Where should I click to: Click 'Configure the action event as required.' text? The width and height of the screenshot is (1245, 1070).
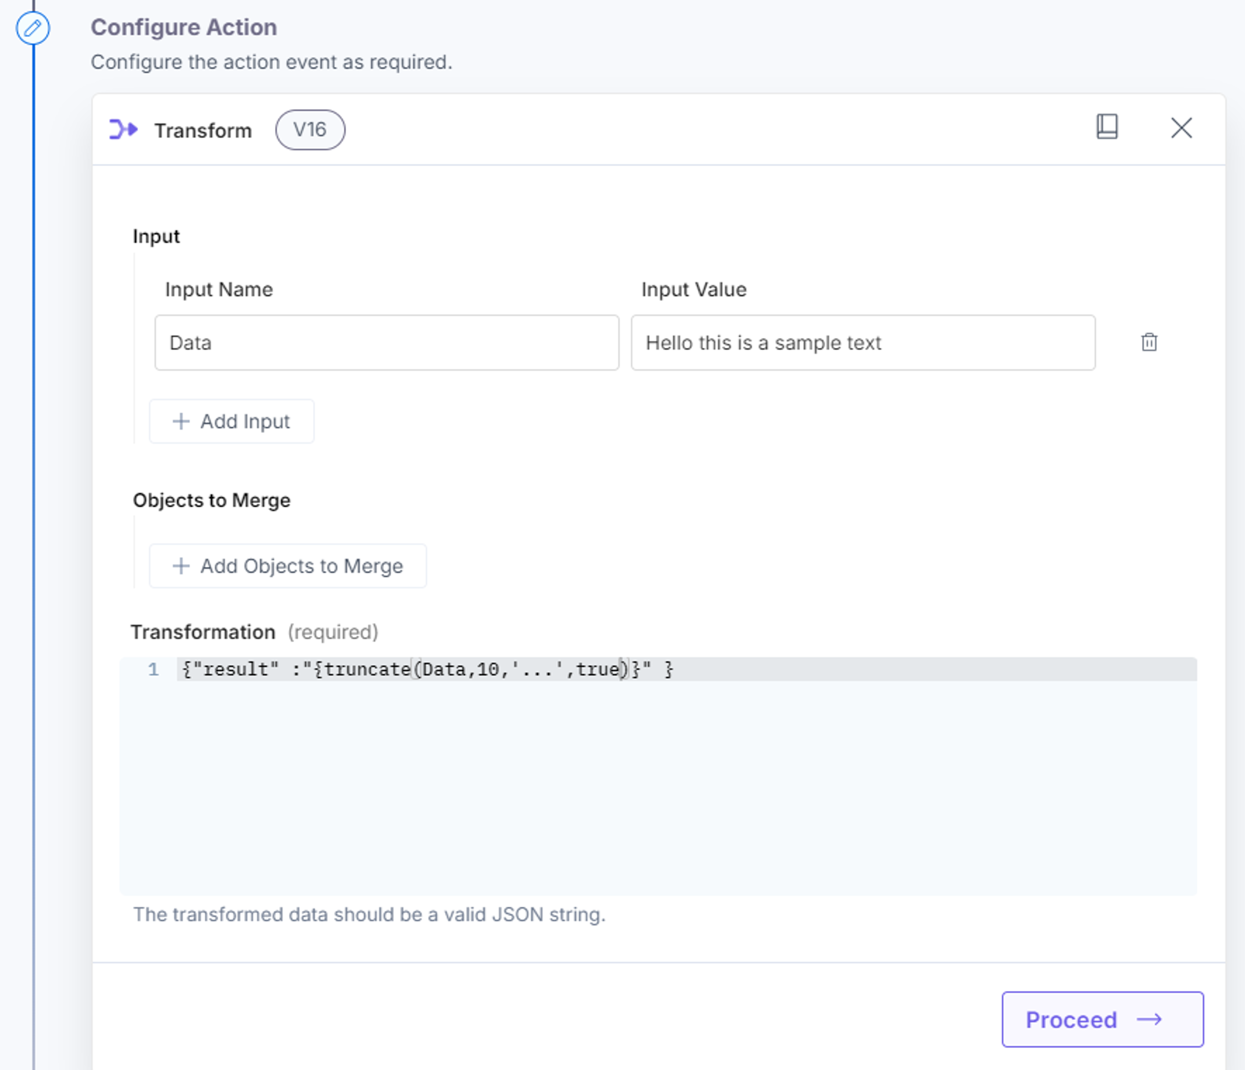[x=272, y=63]
